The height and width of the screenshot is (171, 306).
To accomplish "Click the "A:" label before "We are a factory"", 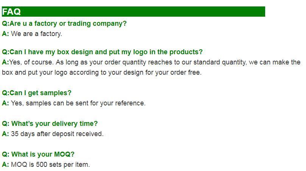I will click(5, 34).
